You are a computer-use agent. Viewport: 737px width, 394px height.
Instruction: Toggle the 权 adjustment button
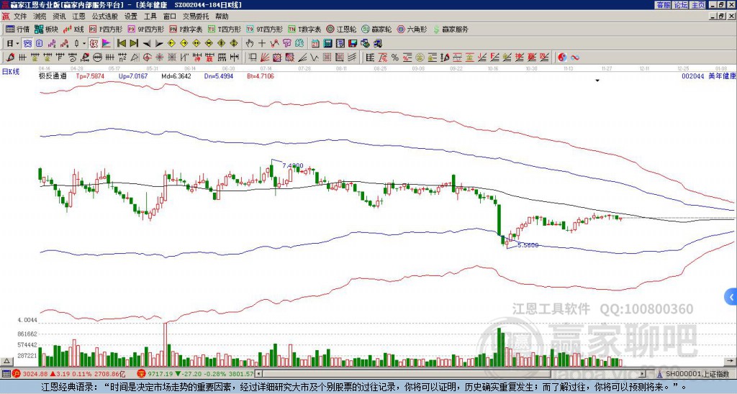tap(94, 44)
